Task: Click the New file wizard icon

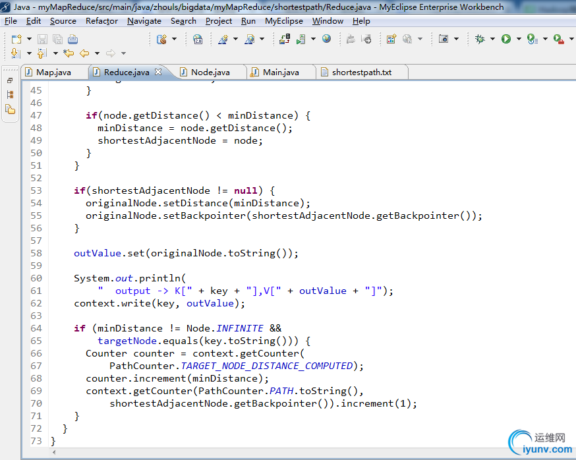Action: [x=16, y=39]
